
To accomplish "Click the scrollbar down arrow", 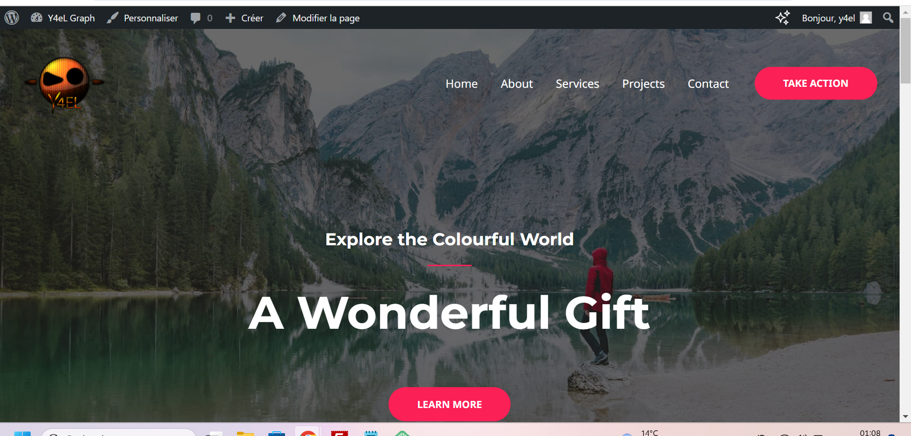I will pos(906,417).
